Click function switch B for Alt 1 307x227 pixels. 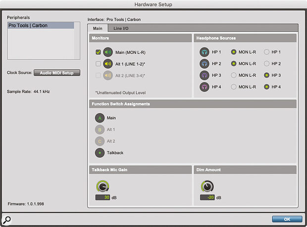click(x=100, y=130)
